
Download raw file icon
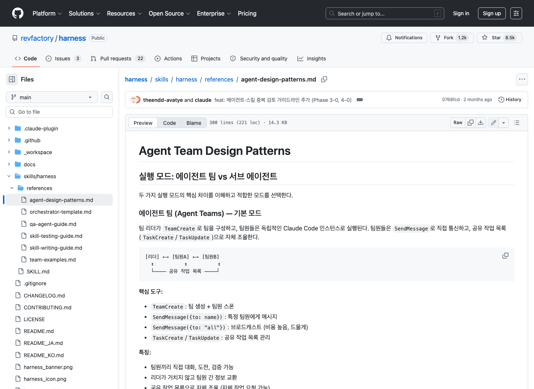coord(481,123)
